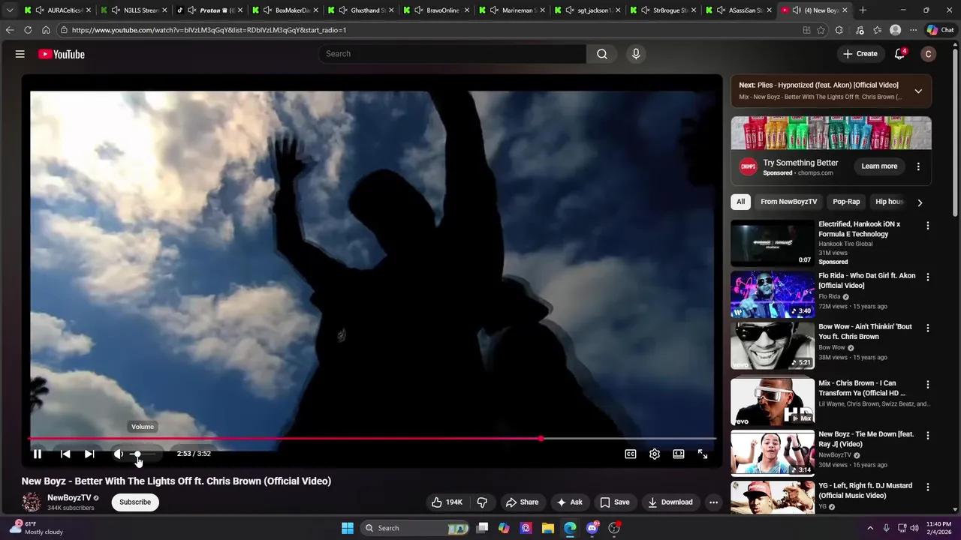This screenshot has width=961, height=540.
Task: Open Flo Rida Who Dat Girl thumbnail
Action: tap(773, 294)
